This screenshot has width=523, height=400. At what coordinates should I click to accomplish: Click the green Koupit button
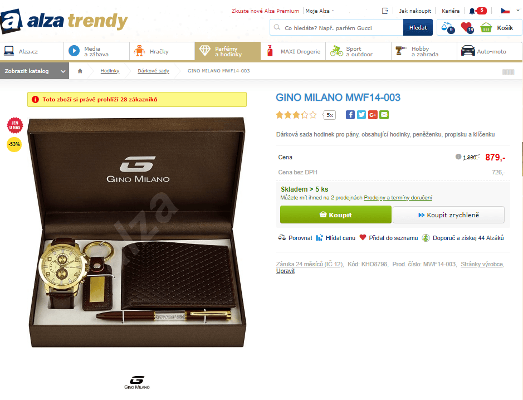tap(335, 214)
